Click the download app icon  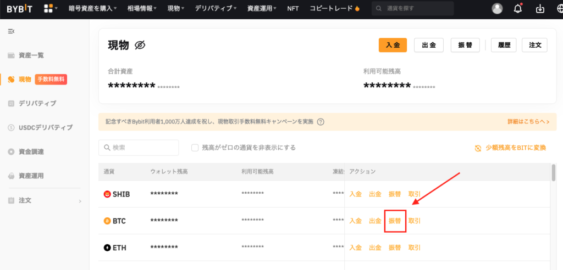click(x=540, y=9)
